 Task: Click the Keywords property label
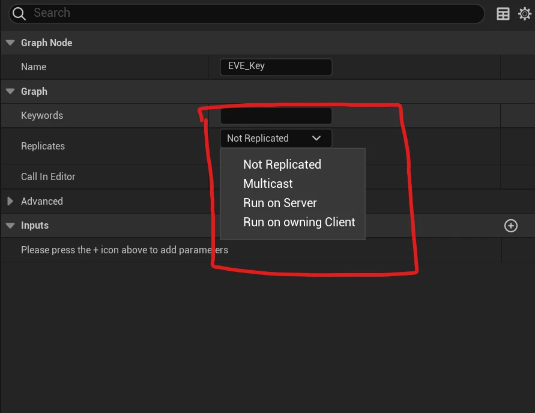click(42, 115)
